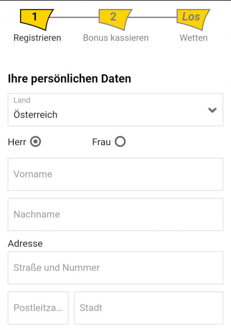Go to the Registrieren step label
Screen dimensions: 231x330
click(37, 38)
